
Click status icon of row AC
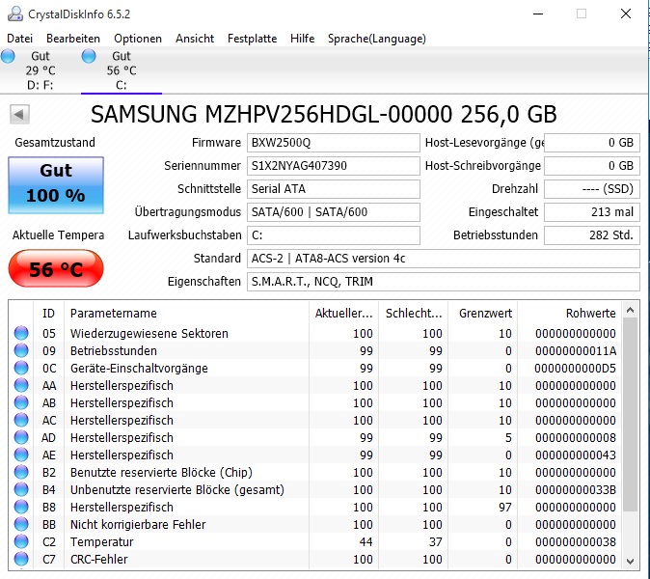click(x=21, y=420)
